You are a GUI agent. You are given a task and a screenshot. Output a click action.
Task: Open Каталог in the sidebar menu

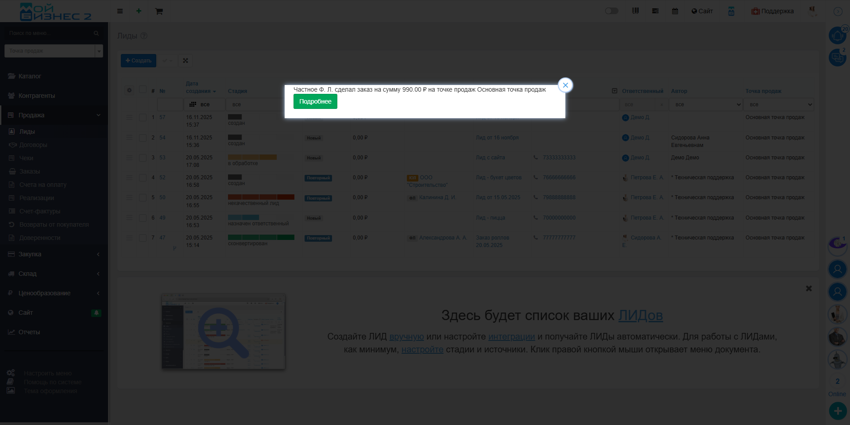pyautogui.click(x=30, y=76)
